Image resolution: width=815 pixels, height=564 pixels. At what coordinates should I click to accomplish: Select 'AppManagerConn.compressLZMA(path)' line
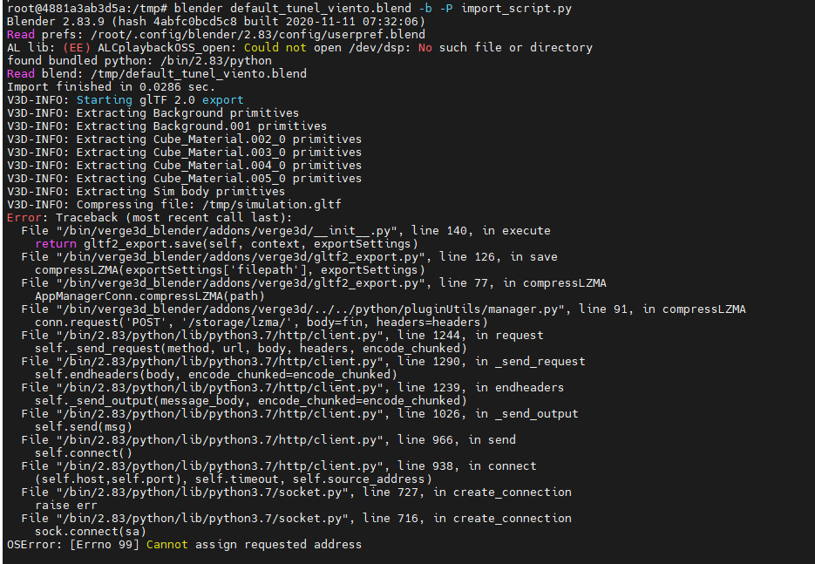point(150,296)
